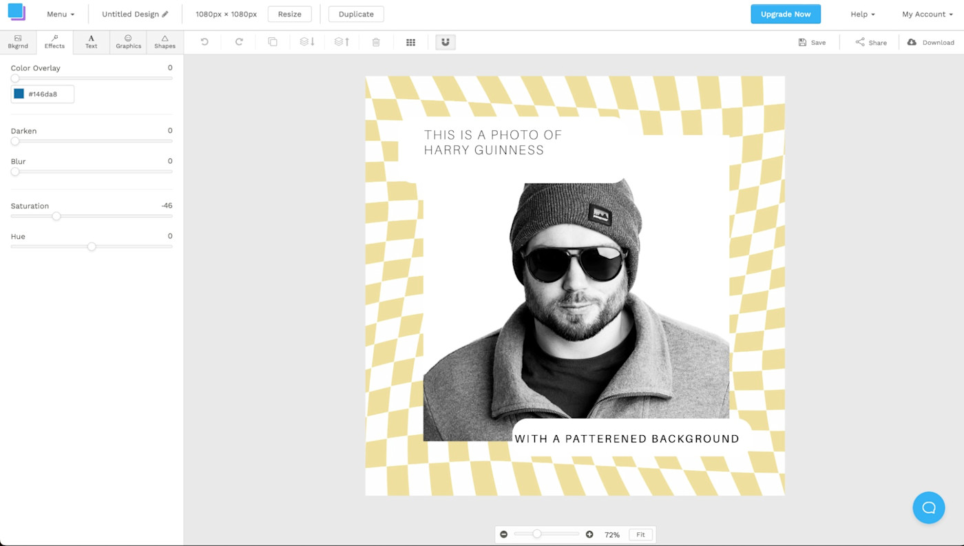The width and height of the screenshot is (964, 546).
Task: Click the zoom in plus icon
Action: 589,534
